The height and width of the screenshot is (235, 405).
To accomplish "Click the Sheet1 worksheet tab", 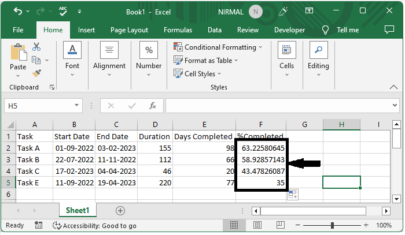I will [x=79, y=211].
